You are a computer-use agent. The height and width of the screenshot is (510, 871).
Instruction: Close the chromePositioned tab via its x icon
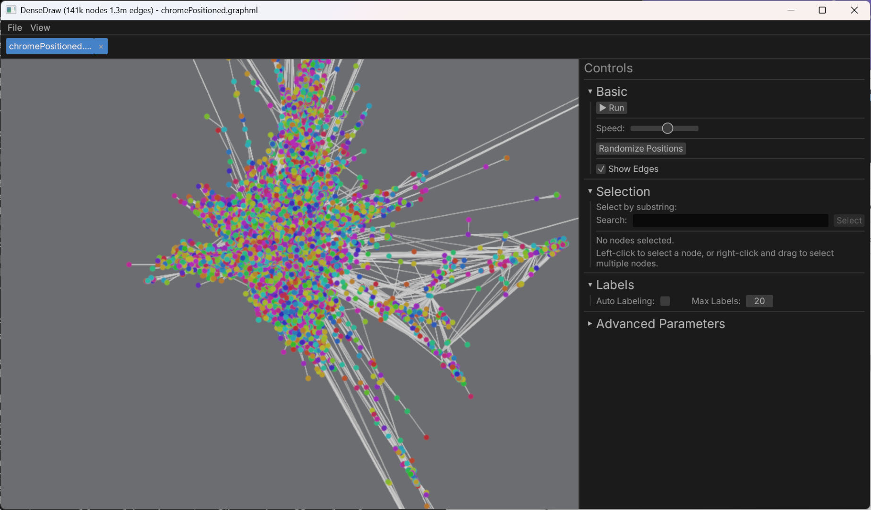click(x=101, y=46)
